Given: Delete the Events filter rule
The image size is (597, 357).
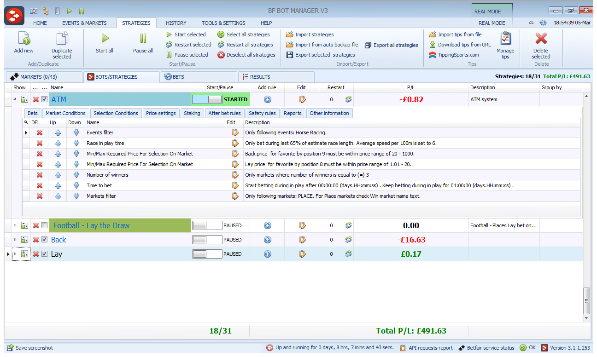Looking at the screenshot, I should pyautogui.click(x=40, y=132).
